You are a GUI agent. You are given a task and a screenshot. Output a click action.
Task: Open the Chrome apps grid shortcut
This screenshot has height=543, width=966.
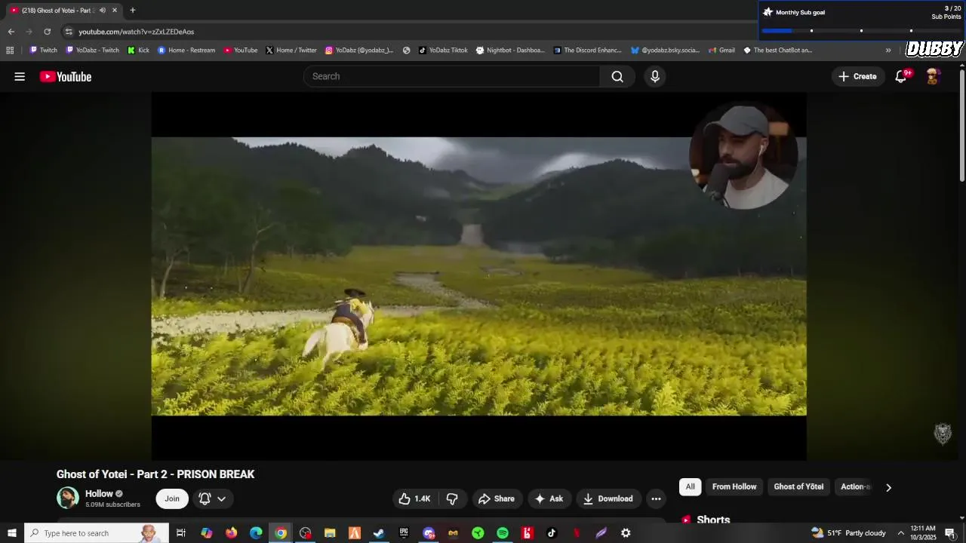click(10, 51)
